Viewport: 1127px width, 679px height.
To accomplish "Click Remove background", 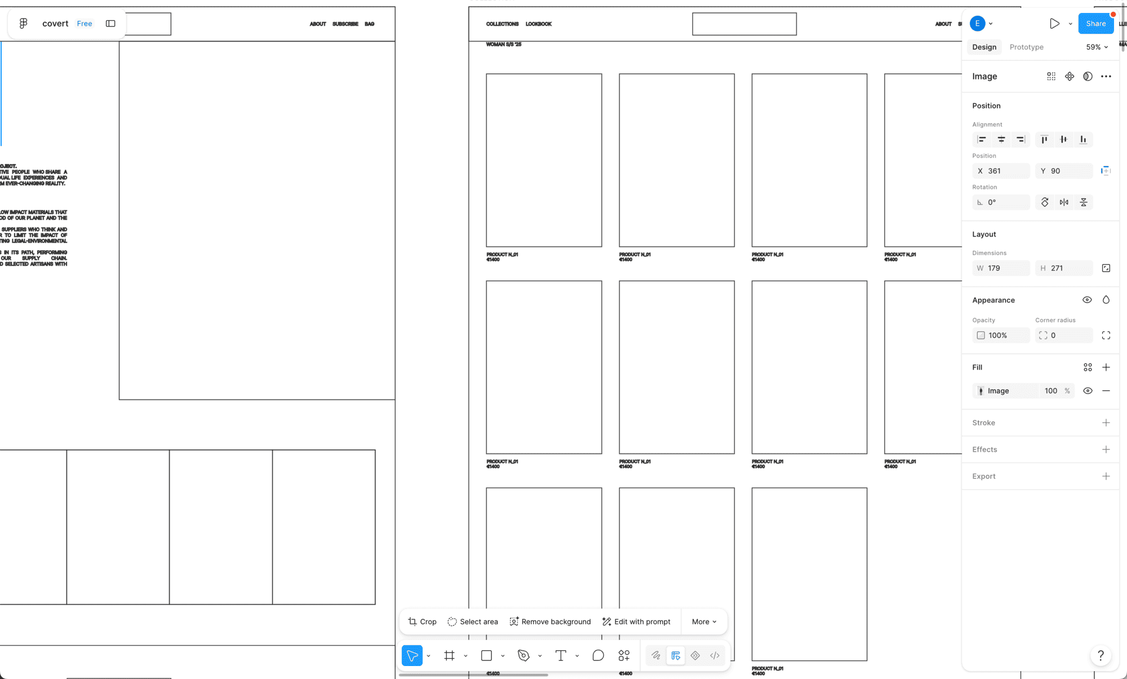I will (550, 622).
